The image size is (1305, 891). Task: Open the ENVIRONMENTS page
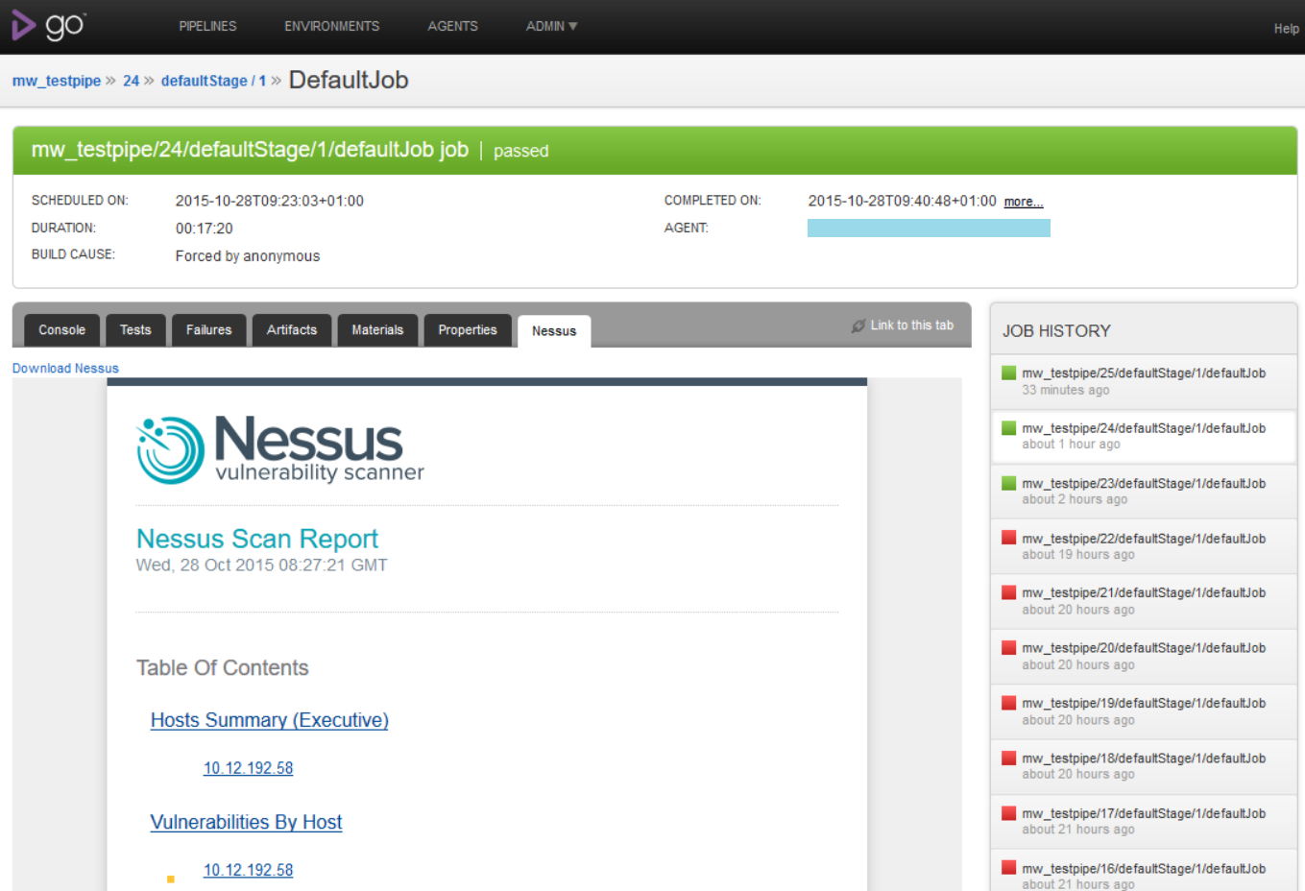point(331,26)
